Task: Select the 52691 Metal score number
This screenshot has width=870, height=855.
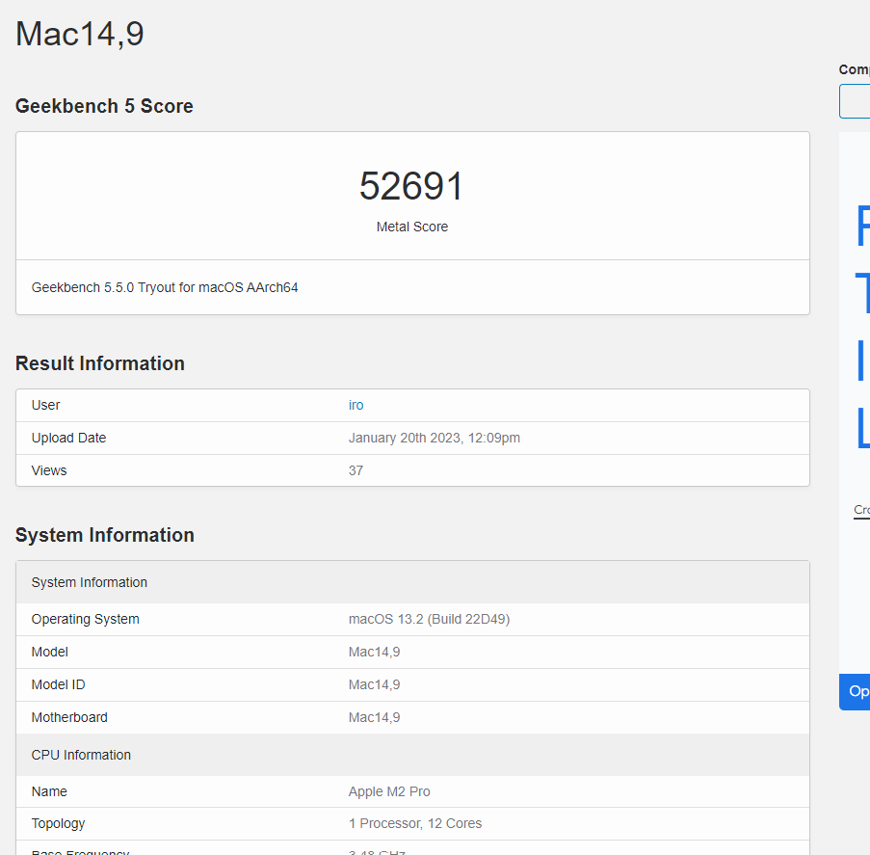Action: click(411, 185)
